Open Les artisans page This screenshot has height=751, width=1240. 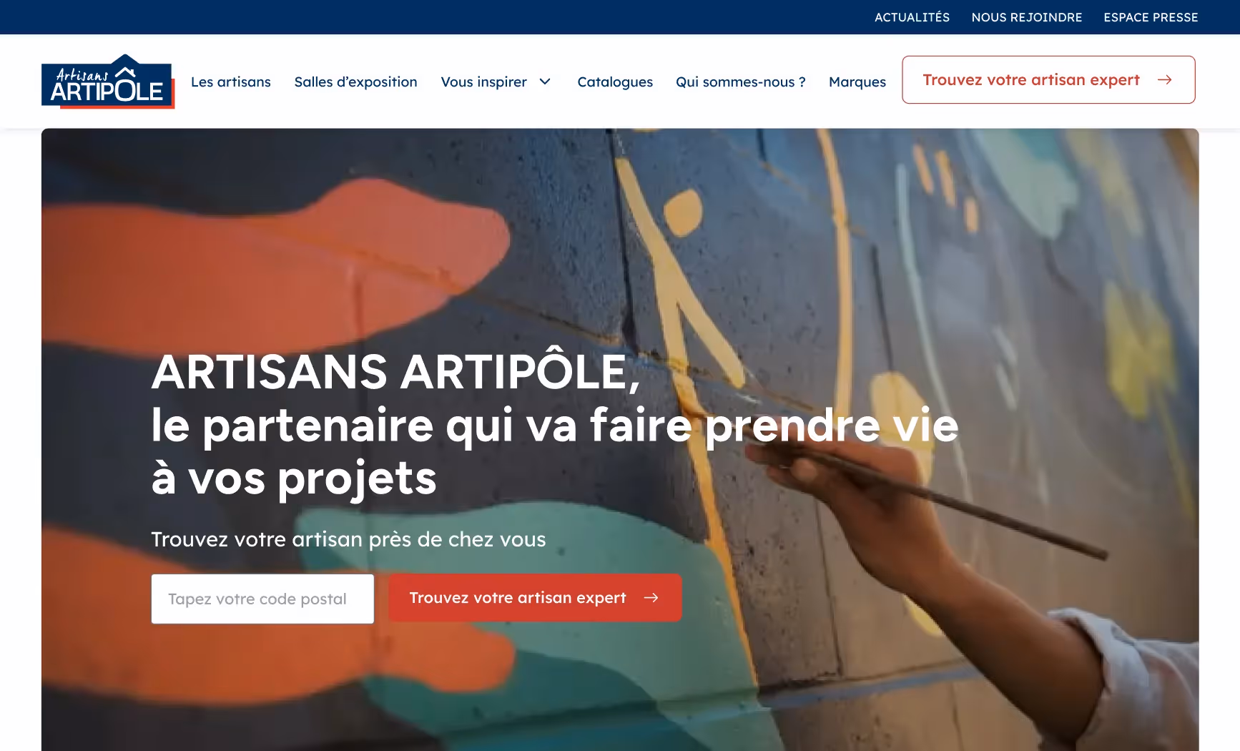(x=231, y=82)
